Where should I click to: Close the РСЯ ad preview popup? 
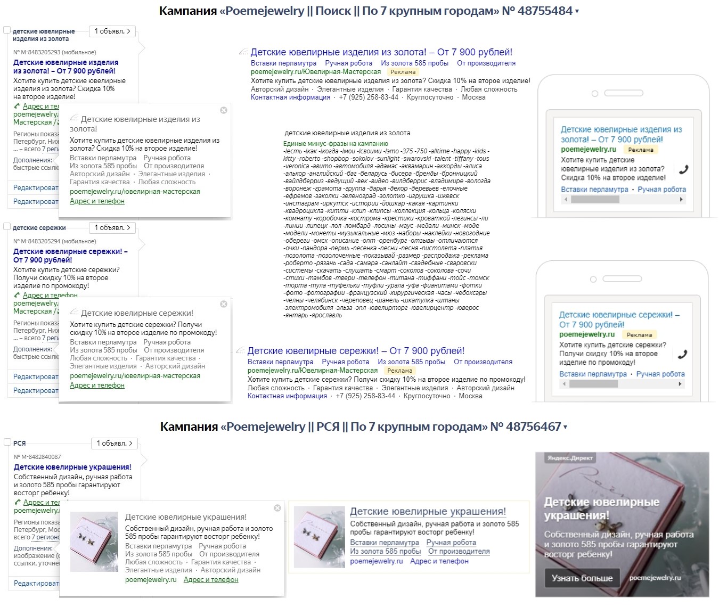tap(277, 508)
